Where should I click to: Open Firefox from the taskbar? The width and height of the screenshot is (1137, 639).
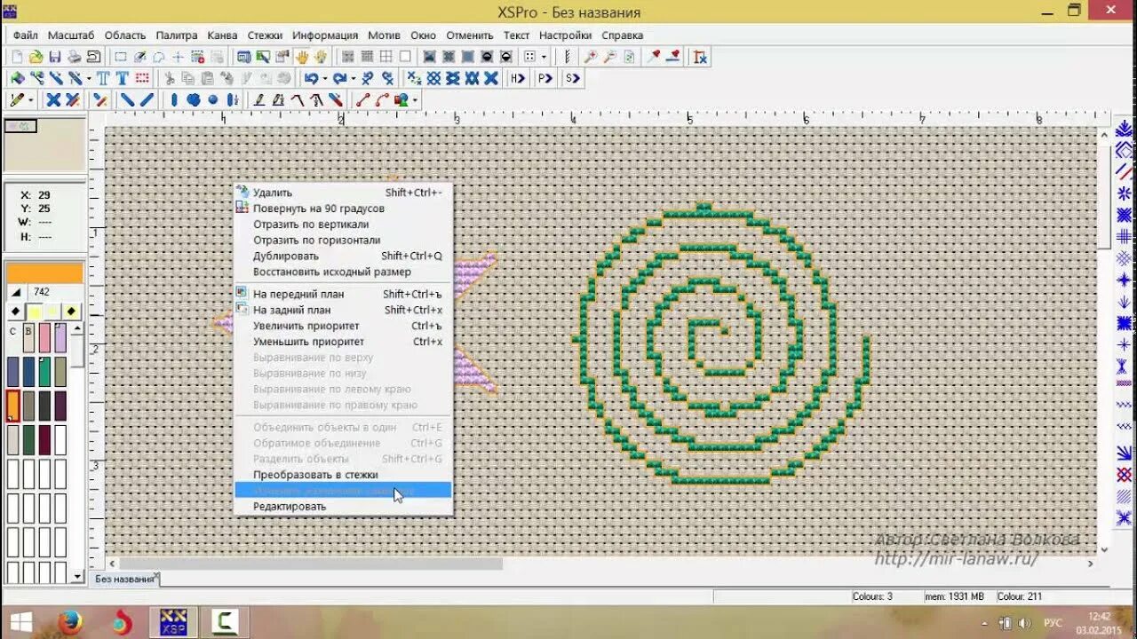point(71,622)
